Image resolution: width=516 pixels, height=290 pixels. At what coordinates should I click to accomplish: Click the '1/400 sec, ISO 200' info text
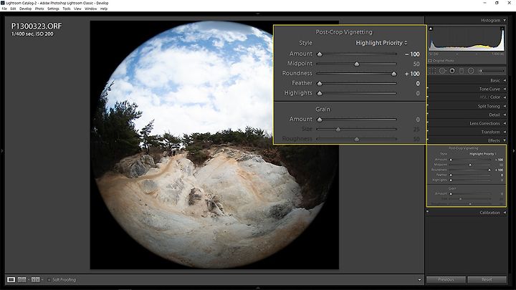32,34
